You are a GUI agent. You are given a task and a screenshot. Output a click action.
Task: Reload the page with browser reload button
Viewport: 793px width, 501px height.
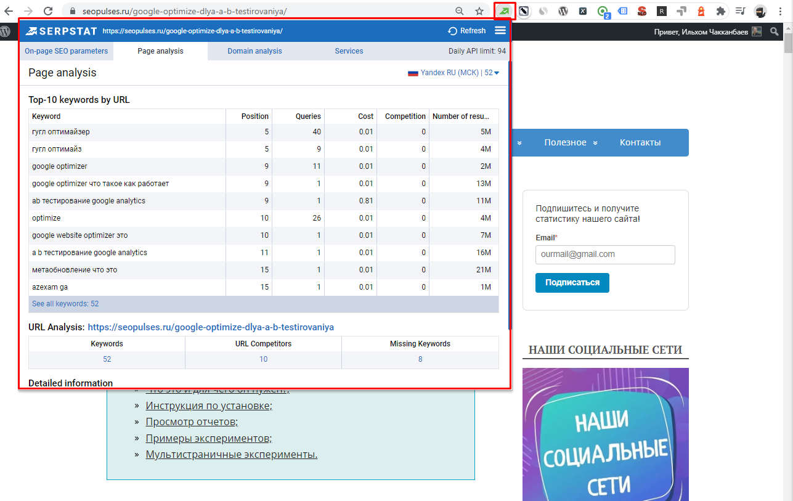click(x=47, y=11)
